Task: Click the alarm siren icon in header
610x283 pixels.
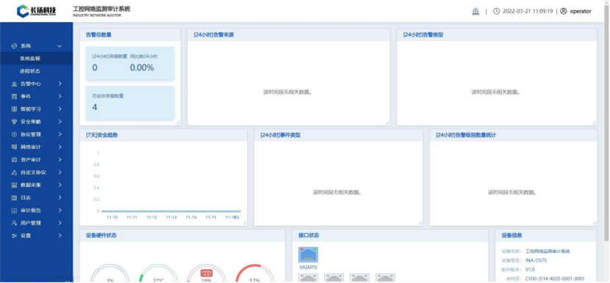Action: click(x=476, y=11)
